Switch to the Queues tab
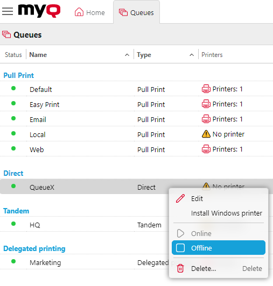The image size is (273, 286). (137, 12)
